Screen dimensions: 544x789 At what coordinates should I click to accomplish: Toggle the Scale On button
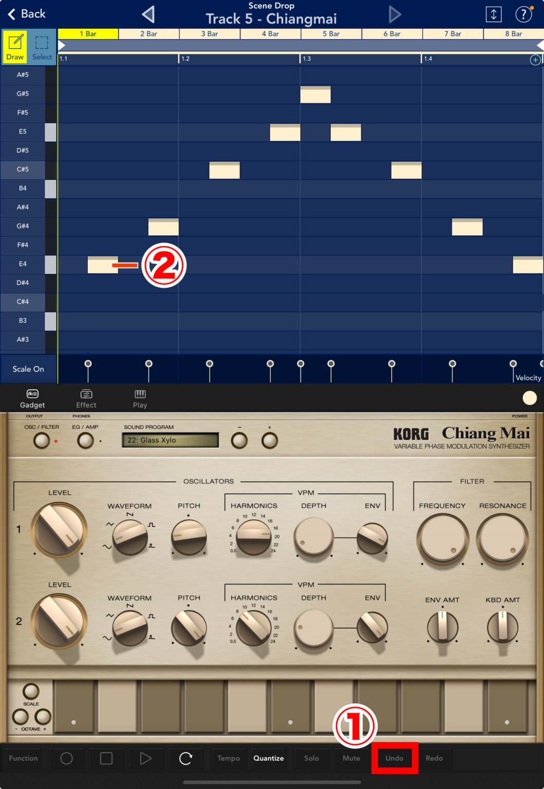click(x=28, y=369)
